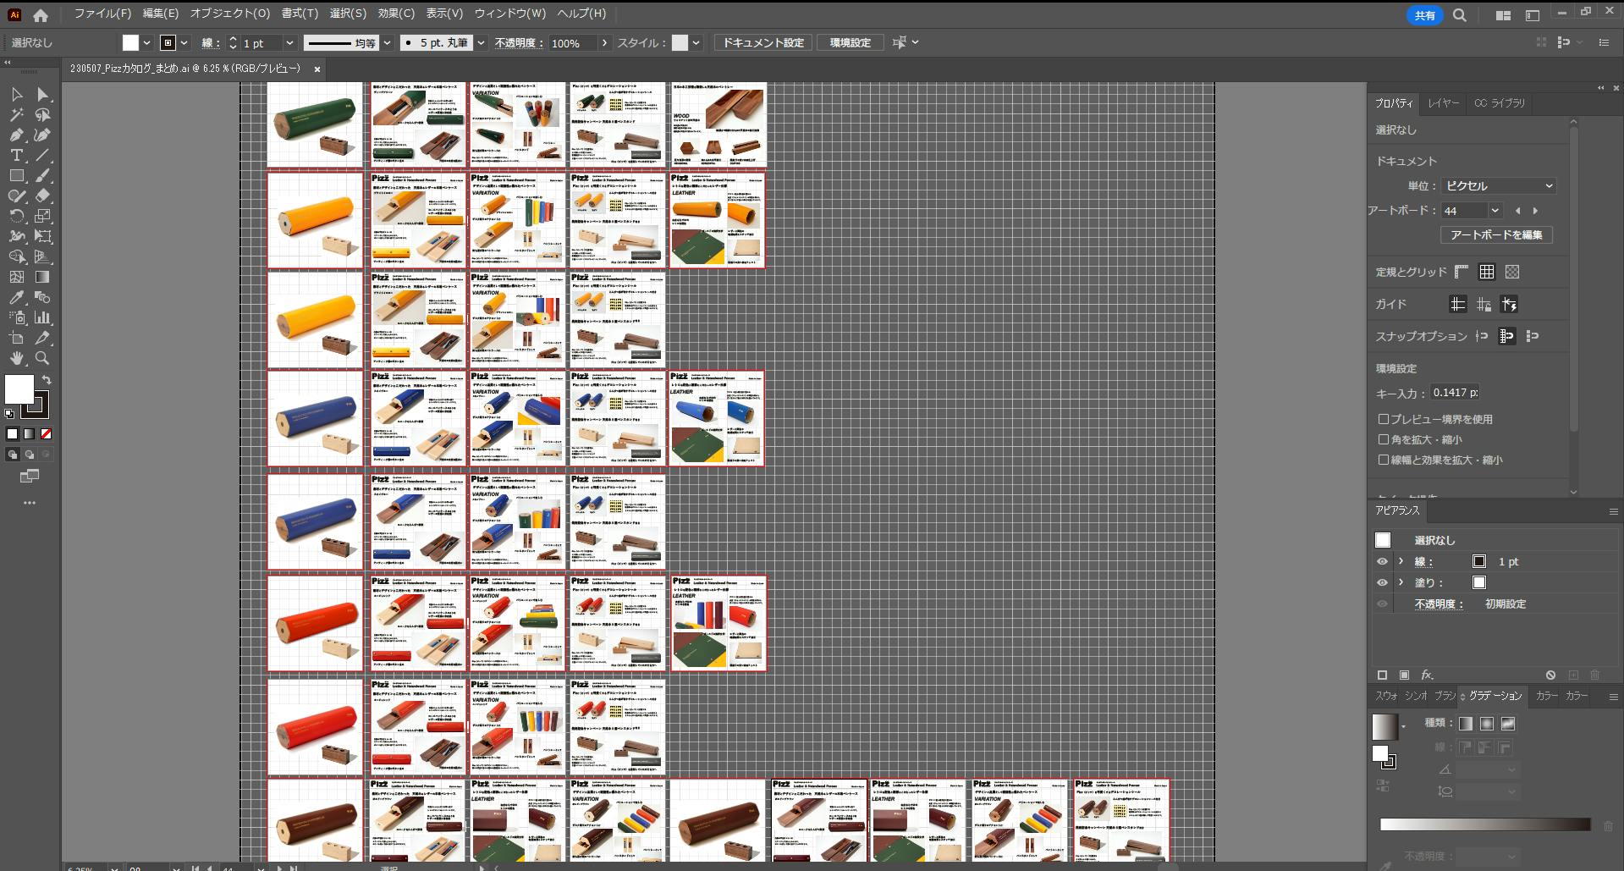
Task: Switch to the レイヤー tab
Action: (1443, 103)
